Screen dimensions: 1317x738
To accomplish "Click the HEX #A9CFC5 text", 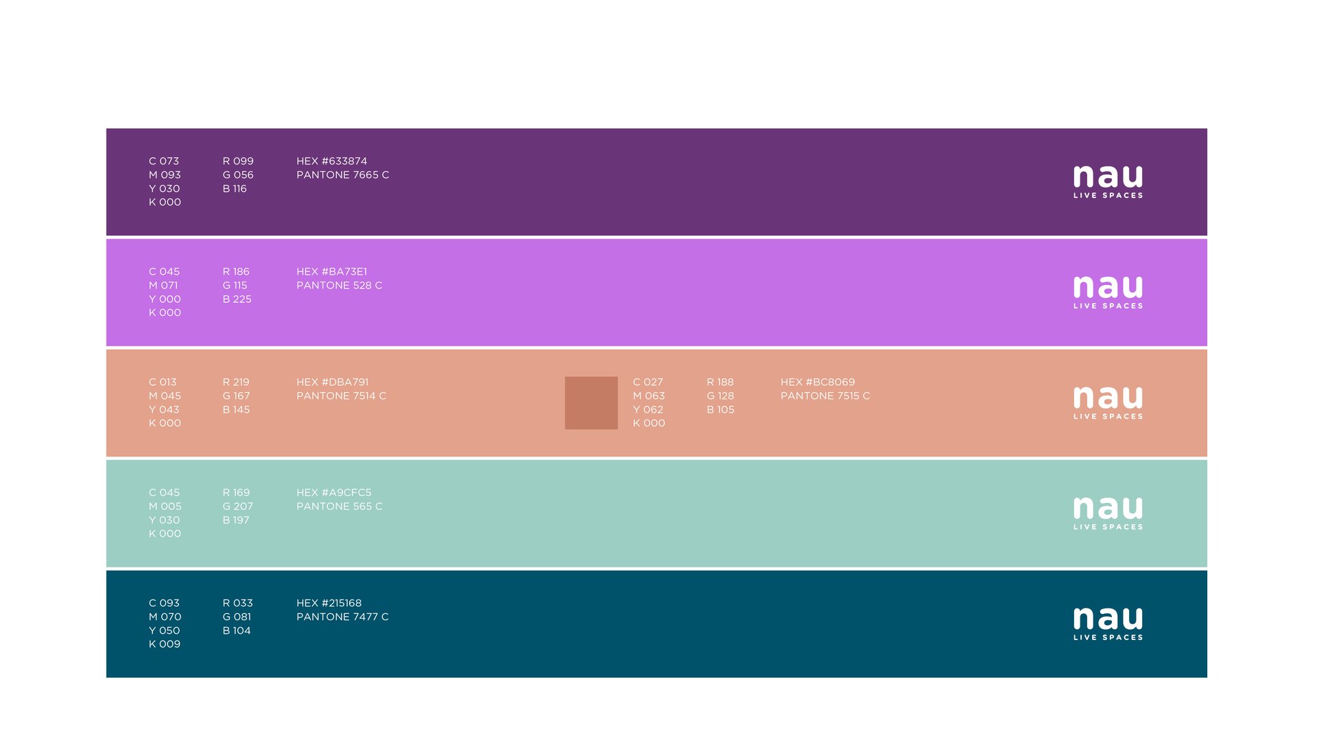I will [x=333, y=492].
